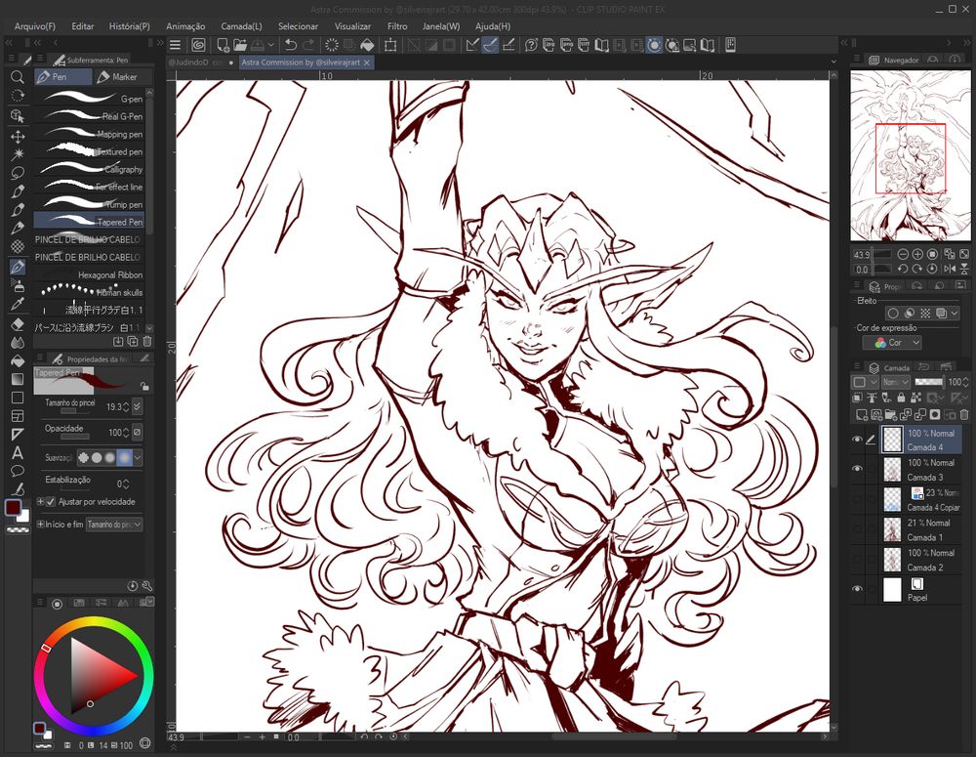The image size is (976, 757).
Task: Open the Camada menu
Action: coord(241,26)
